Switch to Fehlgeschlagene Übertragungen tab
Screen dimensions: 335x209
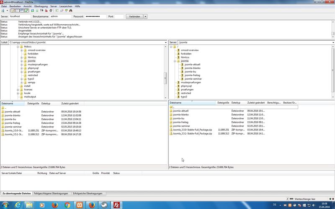pos(51,194)
